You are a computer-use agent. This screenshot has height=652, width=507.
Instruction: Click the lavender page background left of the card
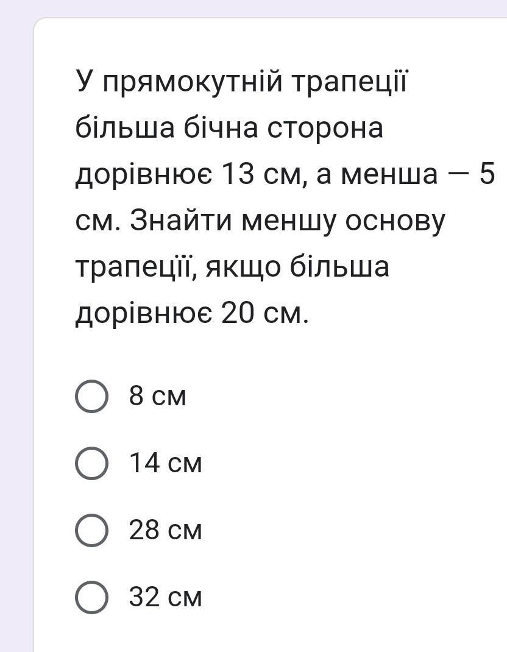(16, 305)
